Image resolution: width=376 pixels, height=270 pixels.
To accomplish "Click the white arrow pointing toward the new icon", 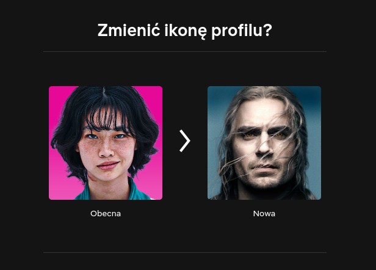I will point(184,141).
